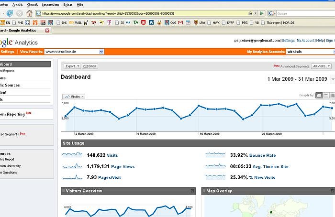Expand the View Reports site selector
This screenshot has width=335, height=217.
(101, 51)
